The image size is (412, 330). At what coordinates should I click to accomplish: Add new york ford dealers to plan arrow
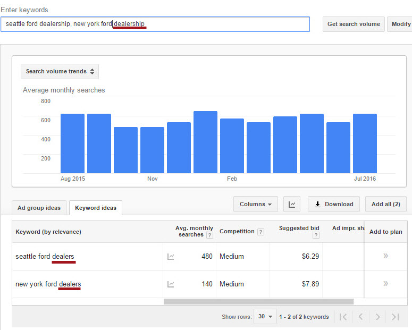point(385,284)
